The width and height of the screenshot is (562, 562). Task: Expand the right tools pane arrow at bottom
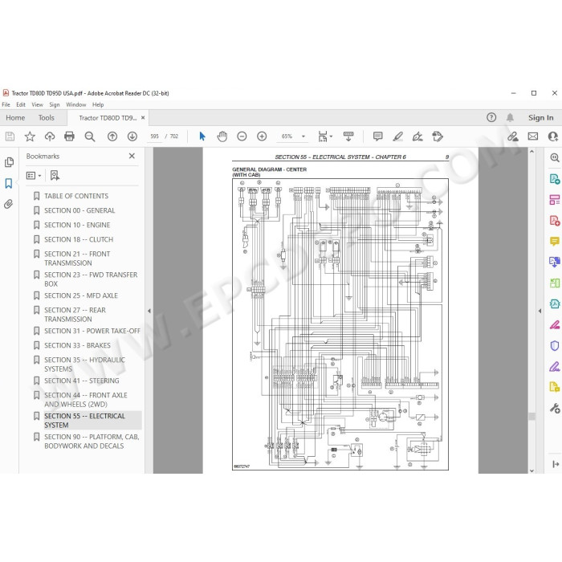556,464
